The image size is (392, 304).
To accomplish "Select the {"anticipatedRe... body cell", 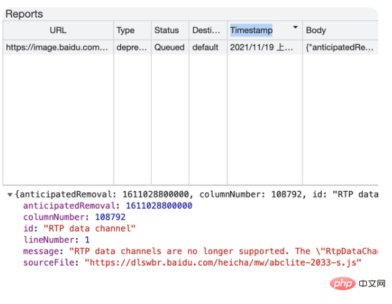I will (x=340, y=47).
